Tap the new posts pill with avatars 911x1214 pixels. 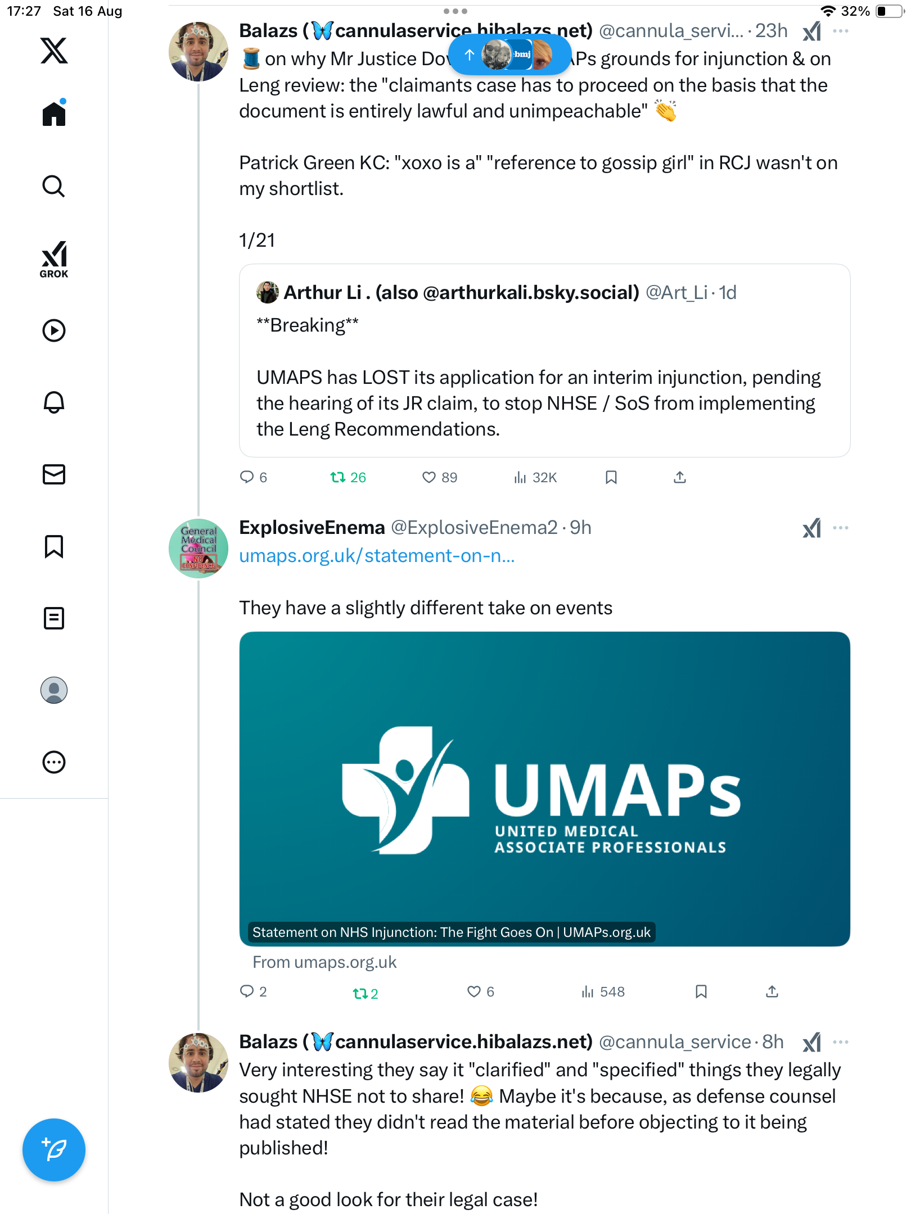[x=509, y=55]
